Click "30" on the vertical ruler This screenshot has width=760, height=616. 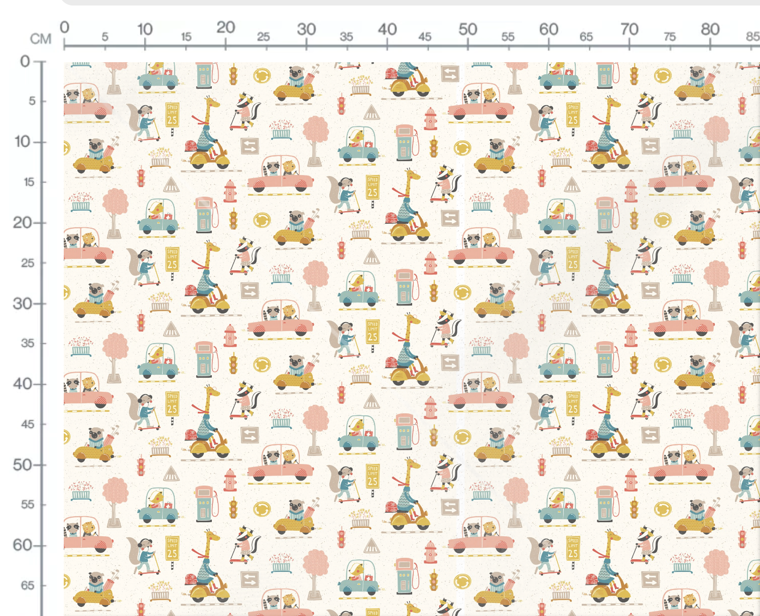23,303
